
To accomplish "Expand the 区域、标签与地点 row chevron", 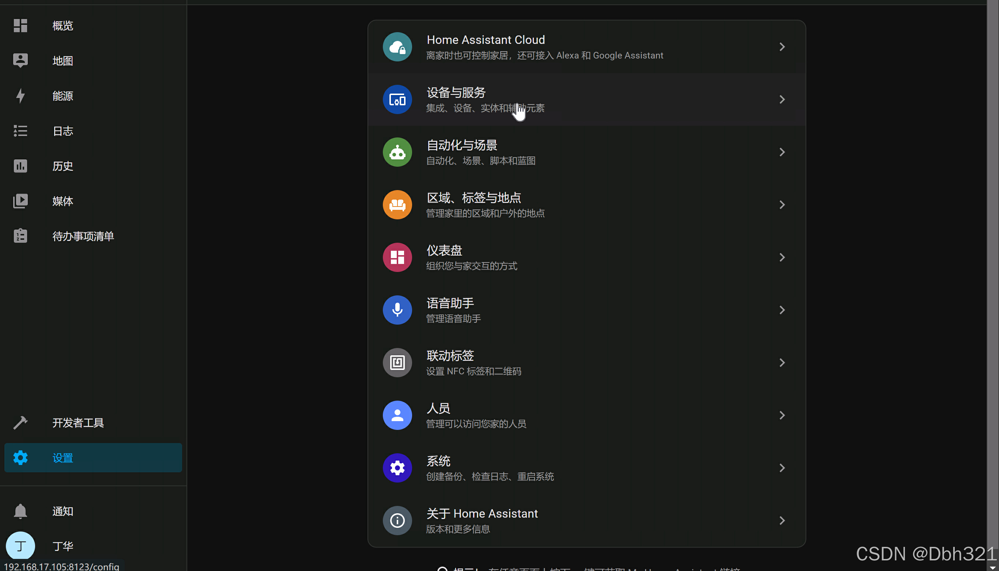I will click(782, 205).
